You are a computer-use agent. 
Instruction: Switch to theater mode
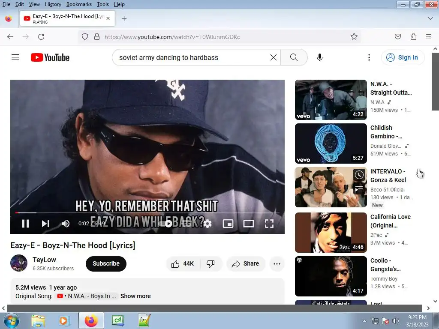click(x=249, y=224)
